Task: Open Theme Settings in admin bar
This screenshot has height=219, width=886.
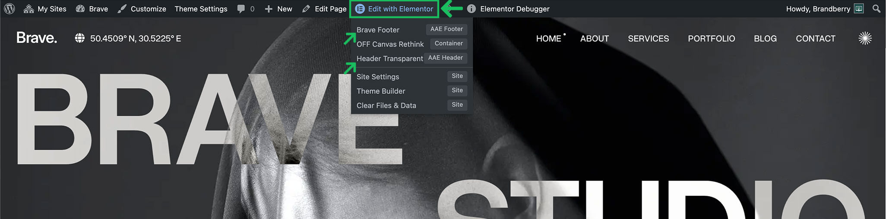Action: (201, 9)
